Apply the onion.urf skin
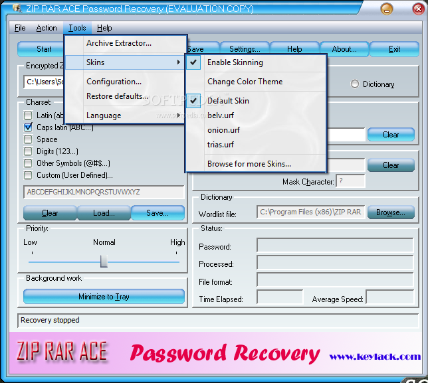The width and height of the screenshot is (428, 383). 256,130
